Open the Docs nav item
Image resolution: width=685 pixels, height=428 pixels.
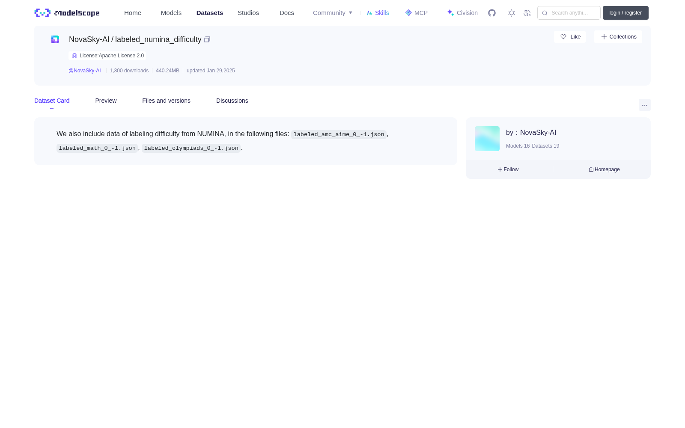[287, 13]
